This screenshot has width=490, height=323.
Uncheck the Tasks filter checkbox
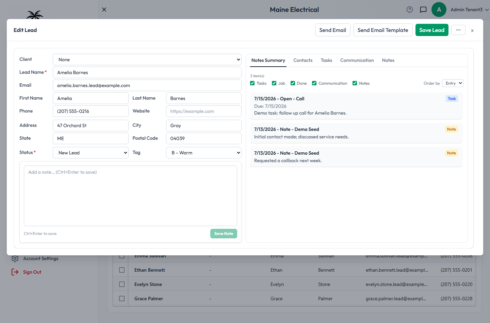pos(252,83)
